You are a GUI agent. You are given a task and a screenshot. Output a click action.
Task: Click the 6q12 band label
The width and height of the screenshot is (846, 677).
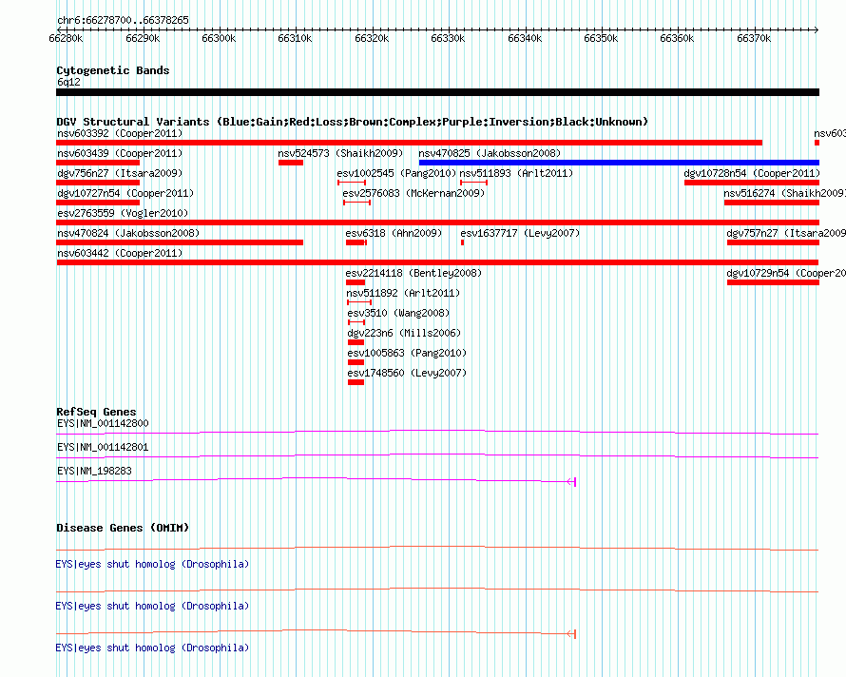(68, 82)
